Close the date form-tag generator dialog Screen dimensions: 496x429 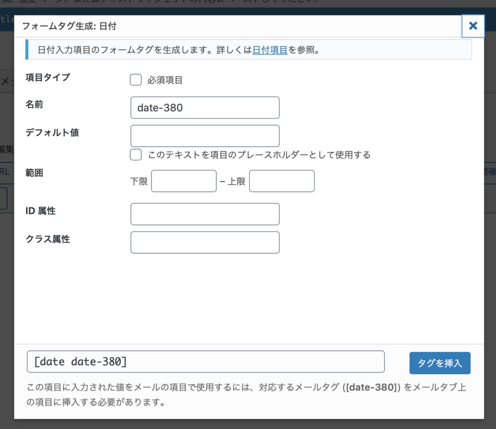tap(473, 26)
